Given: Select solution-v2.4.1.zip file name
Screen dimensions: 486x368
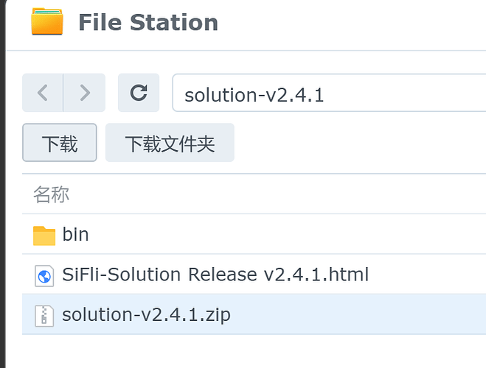Looking at the screenshot, I should (x=146, y=315).
